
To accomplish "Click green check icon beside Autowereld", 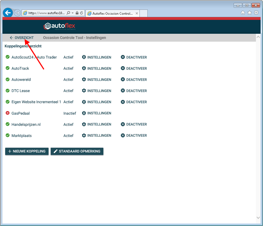I will click(x=8, y=79).
